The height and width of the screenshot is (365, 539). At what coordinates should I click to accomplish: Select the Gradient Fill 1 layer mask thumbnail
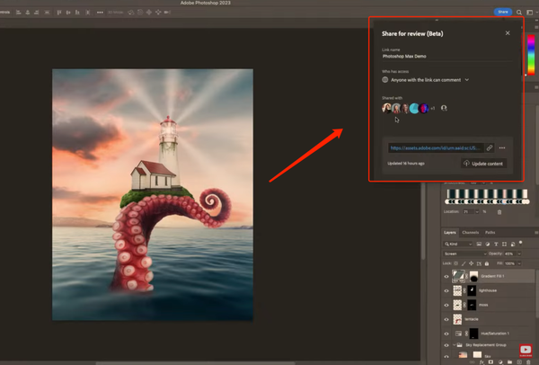(x=473, y=276)
